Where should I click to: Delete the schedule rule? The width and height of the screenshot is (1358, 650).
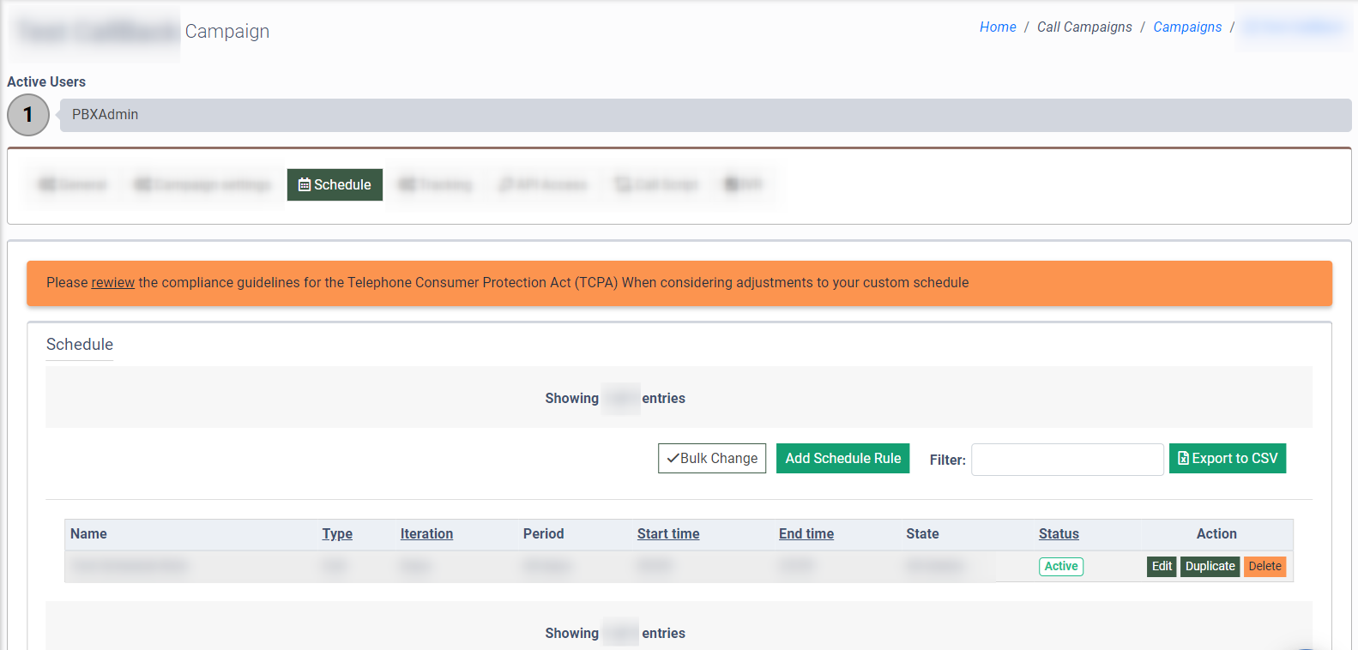point(1264,567)
